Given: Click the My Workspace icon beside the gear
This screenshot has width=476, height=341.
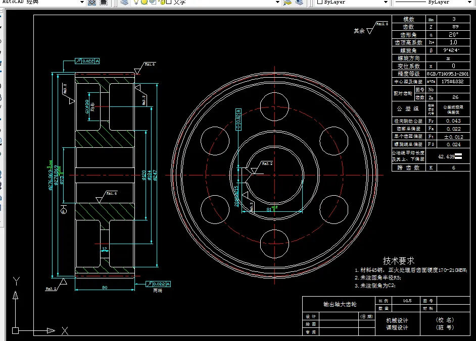Looking at the screenshot, I should [x=104, y=3].
